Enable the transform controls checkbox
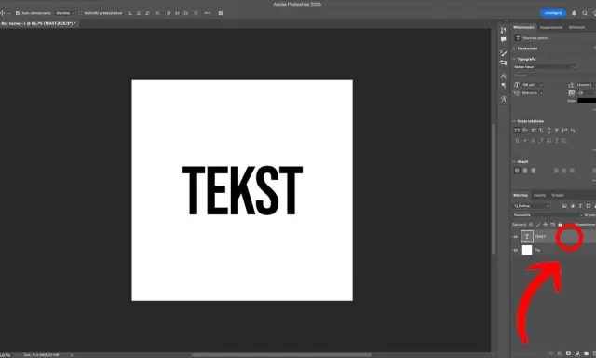 click(x=80, y=13)
